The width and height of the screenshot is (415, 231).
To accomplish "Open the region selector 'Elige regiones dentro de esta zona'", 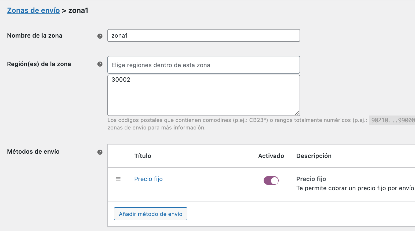I will tap(204, 65).
